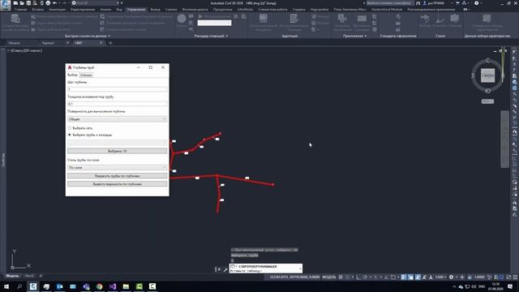The height and width of the screenshot is (292, 519).
Task: Toggle ortho mode in the status bar
Action: [358, 277]
